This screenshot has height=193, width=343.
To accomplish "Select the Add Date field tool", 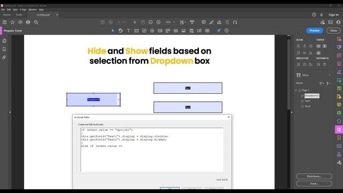I will [x=191, y=31].
